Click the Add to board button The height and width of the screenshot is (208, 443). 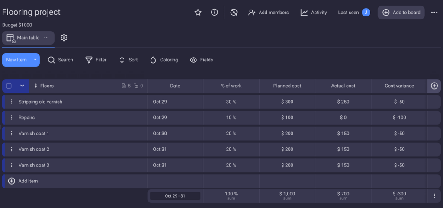tap(401, 13)
